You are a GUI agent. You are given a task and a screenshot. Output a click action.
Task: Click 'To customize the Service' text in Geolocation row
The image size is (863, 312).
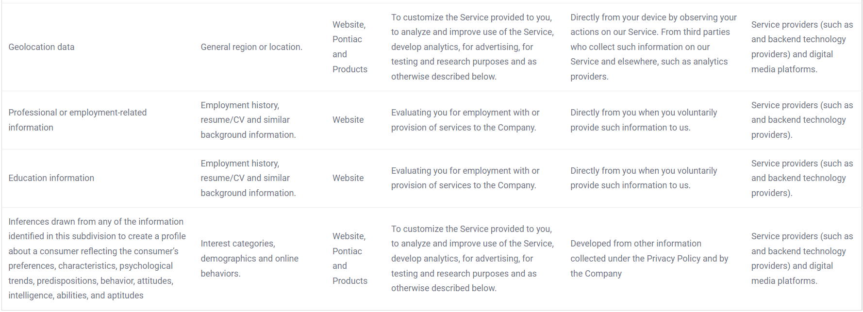pos(472,47)
